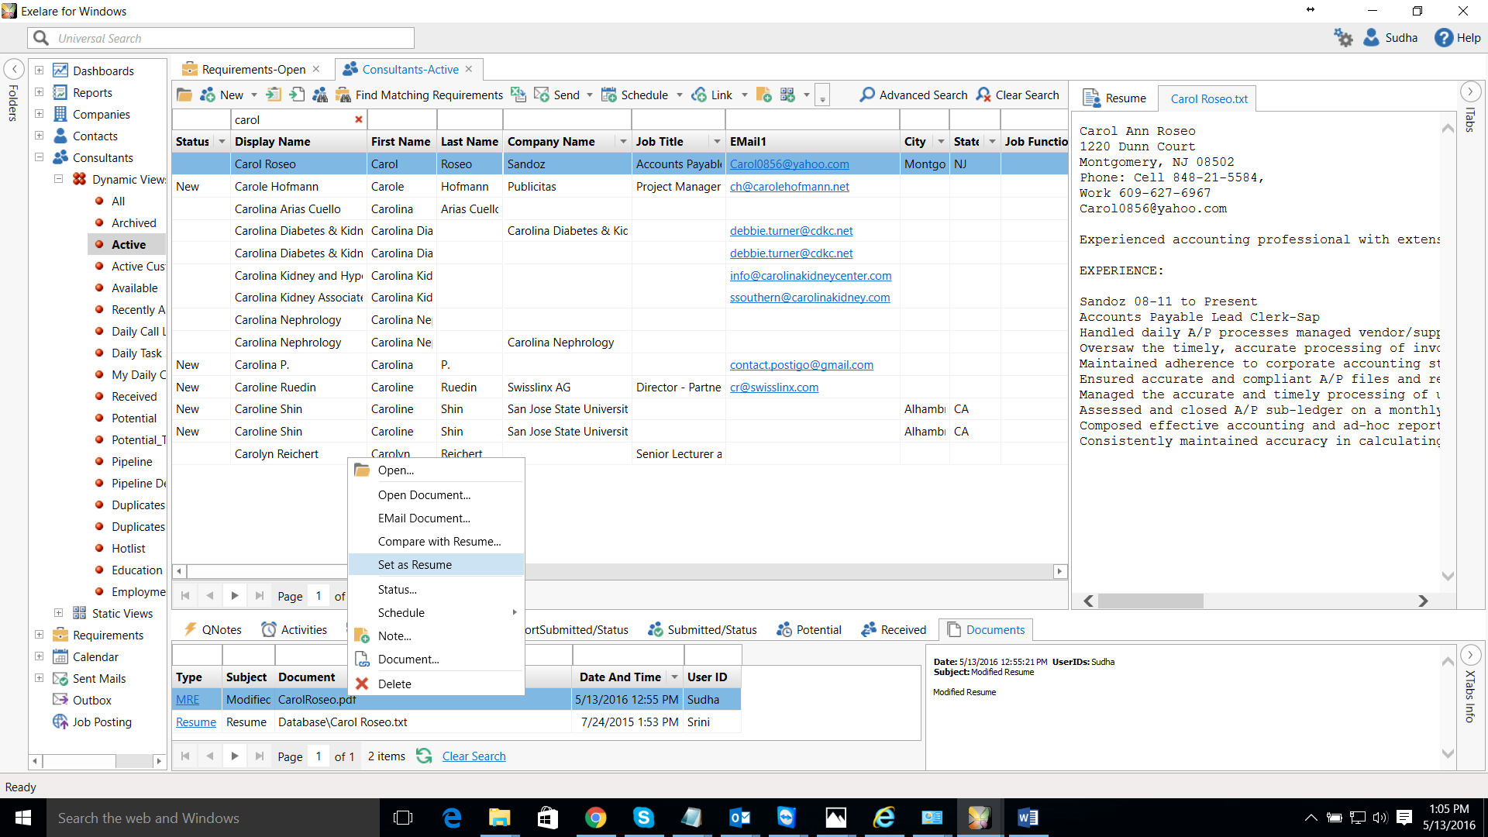Image resolution: width=1488 pixels, height=837 pixels.
Task: Select 'Set as Resume' in context menu
Action: (x=436, y=565)
